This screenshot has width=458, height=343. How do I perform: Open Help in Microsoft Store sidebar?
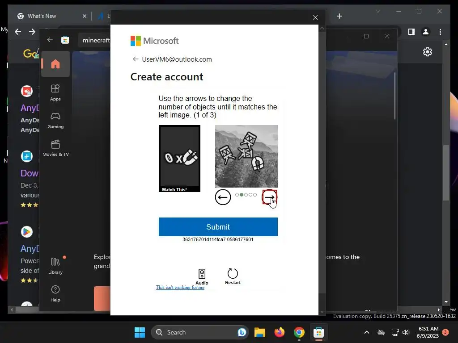pos(55,294)
